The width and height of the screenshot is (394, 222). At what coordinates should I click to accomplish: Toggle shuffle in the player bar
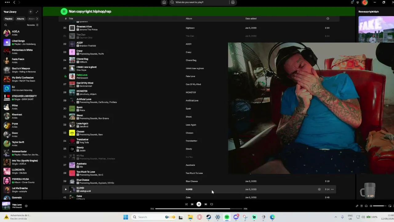pos(186,204)
